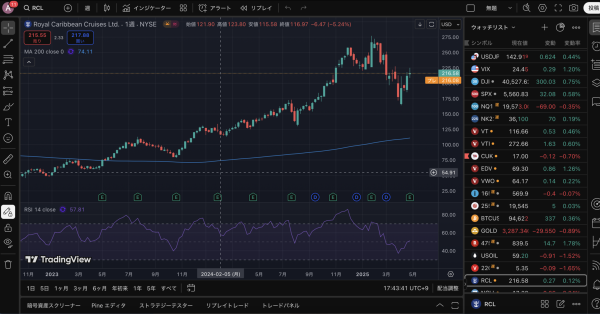Sort the watchlist by 変動率 column
Image resolution: width=600 pixels, height=314 pixels.
click(572, 43)
